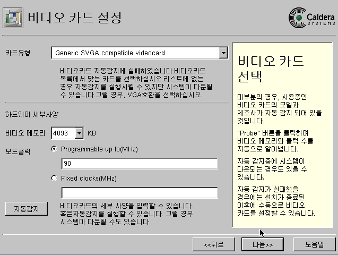Go back with the <<뒤로 button
The image size is (338, 255).
[x=214, y=244]
